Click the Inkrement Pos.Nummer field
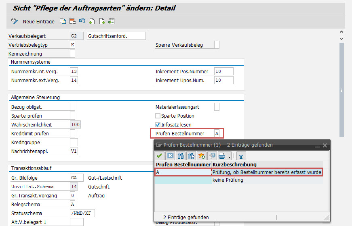The image size is (352, 226). click(x=224, y=71)
